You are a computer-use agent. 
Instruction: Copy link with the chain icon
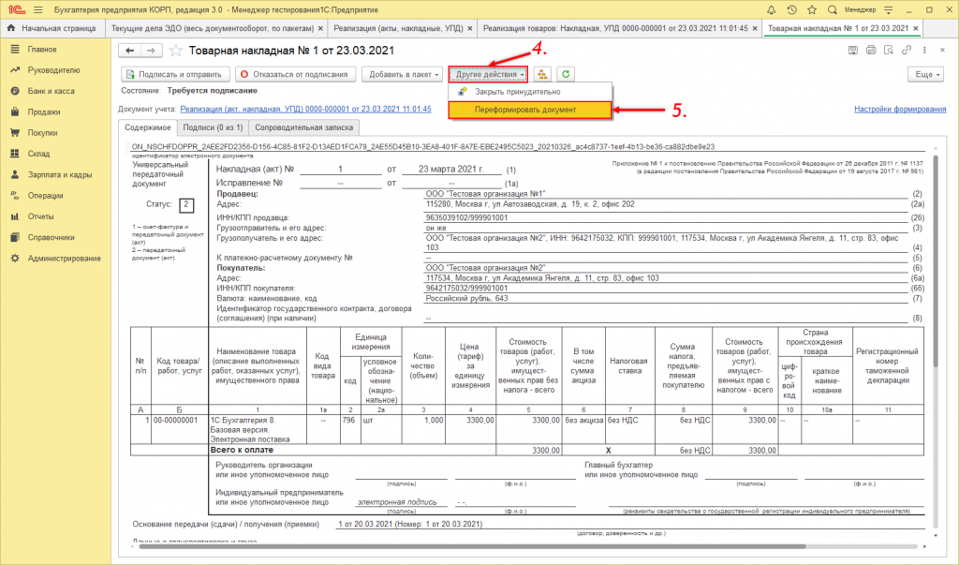pyautogui.click(x=907, y=51)
